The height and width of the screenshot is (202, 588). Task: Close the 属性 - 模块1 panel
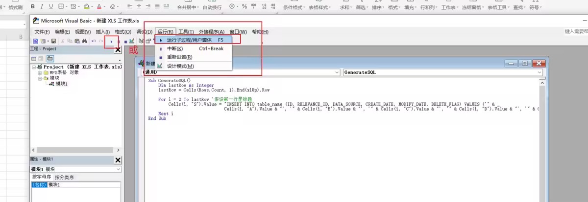click(x=118, y=160)
